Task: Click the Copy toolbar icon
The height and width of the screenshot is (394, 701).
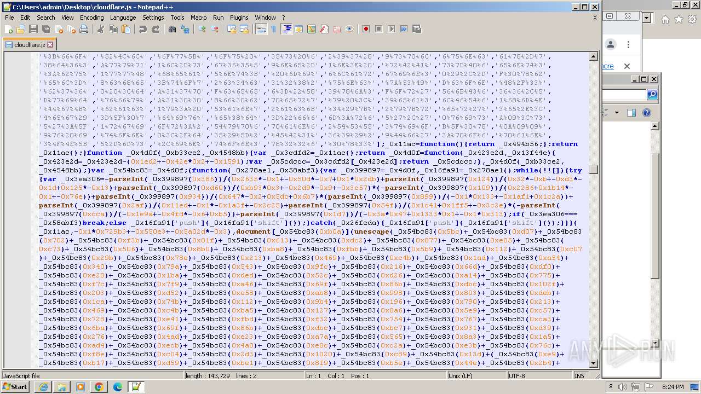Action: (113, 29)
